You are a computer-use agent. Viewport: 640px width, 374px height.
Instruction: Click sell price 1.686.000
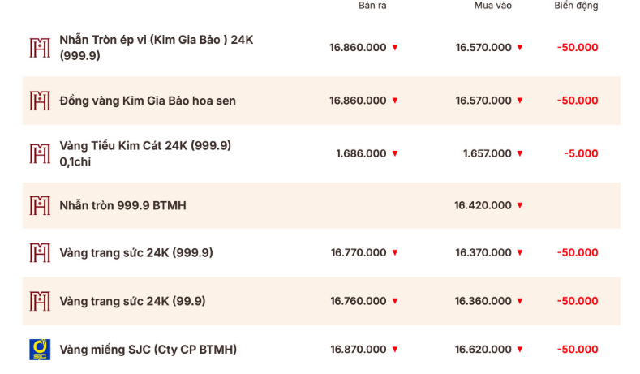[x=361, y=153]
